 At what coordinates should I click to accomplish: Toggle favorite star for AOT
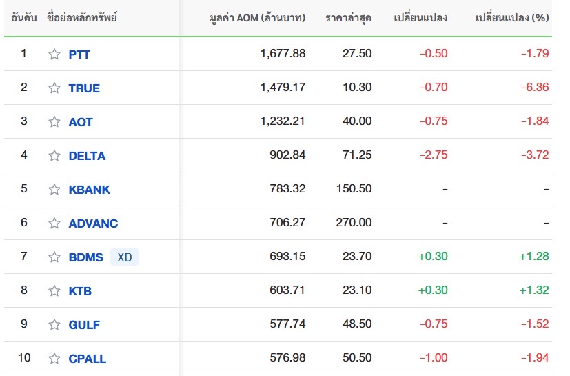tap(54, 122)
